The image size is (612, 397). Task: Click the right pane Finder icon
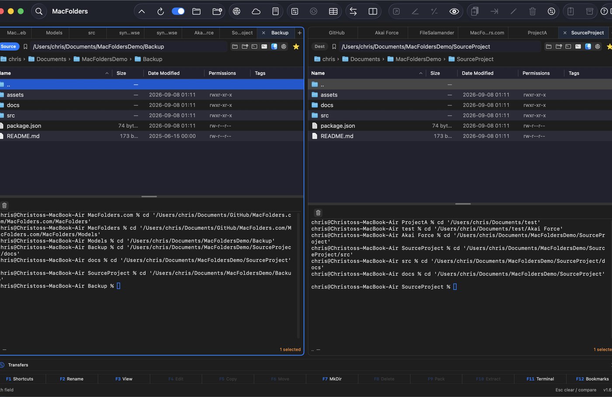(588, 46)
